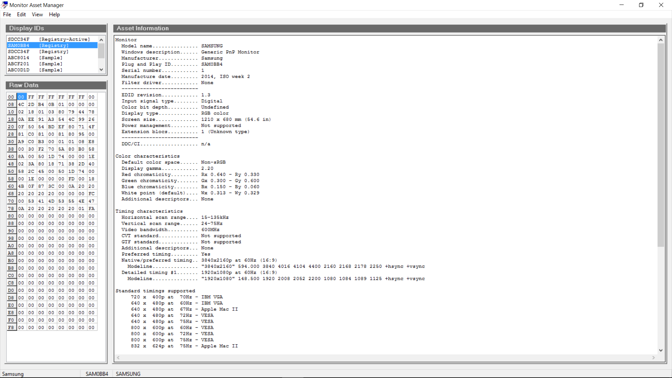Click Display IDs list scrollbar thumb
This screenshot has width=672, height=378.
click(101, 50)
